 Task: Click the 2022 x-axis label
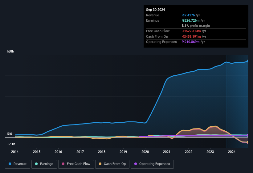189,152
